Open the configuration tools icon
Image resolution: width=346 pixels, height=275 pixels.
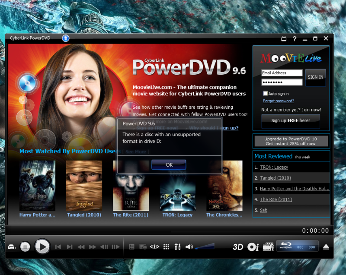177,247
